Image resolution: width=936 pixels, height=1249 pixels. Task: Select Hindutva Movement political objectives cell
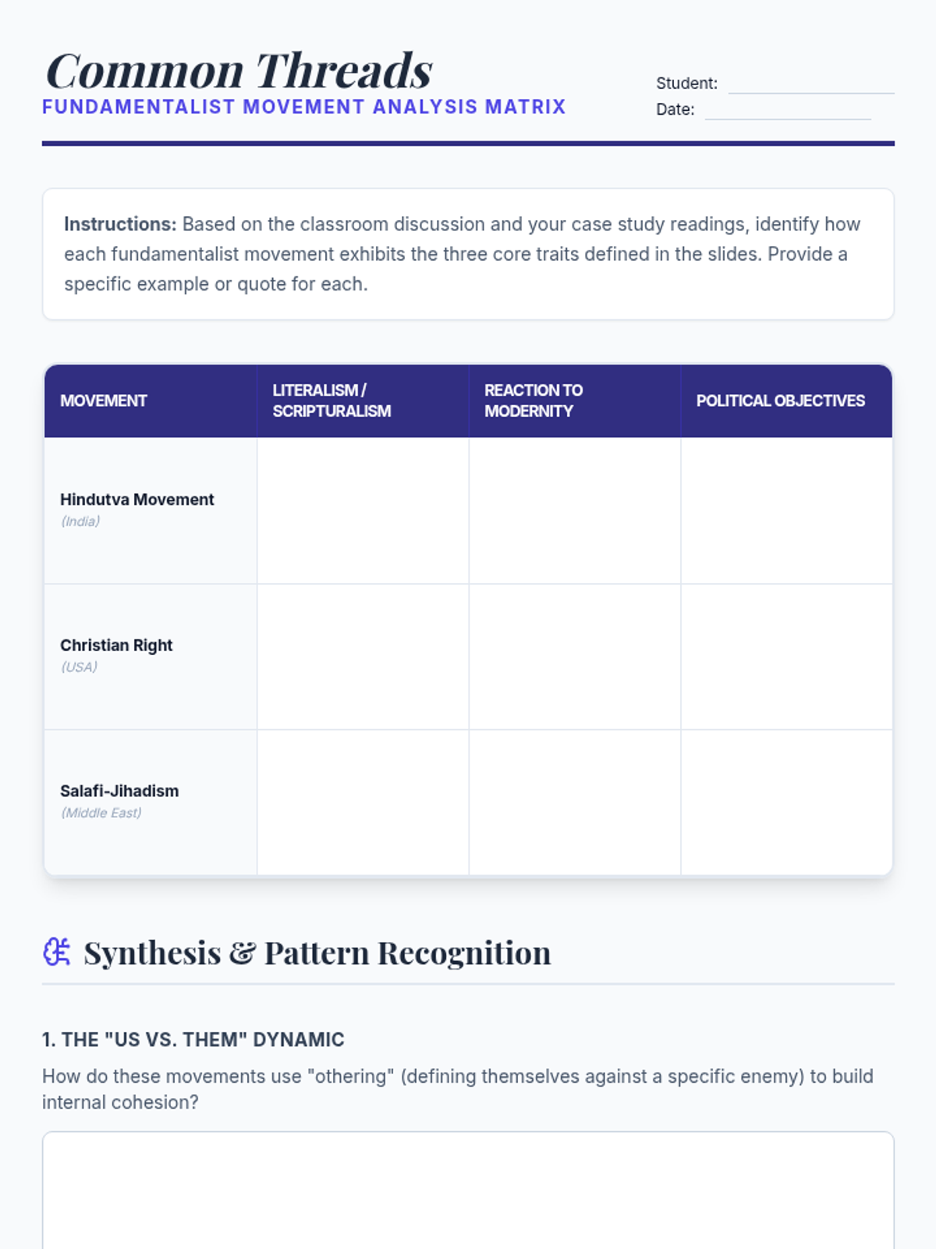click(786, 511)
